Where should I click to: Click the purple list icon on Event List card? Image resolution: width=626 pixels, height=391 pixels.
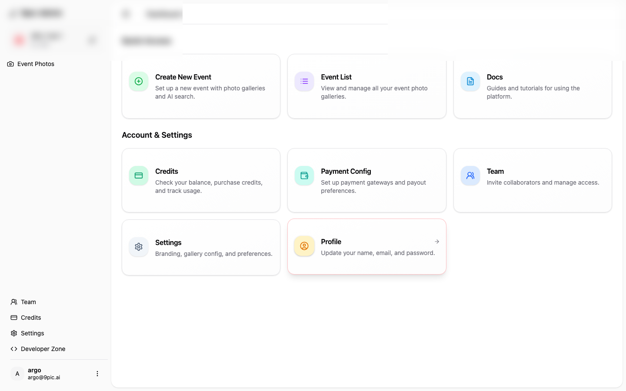pos(304,81)
